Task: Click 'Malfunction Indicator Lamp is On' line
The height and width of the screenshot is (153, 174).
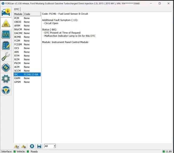Action: coord(70,36)
